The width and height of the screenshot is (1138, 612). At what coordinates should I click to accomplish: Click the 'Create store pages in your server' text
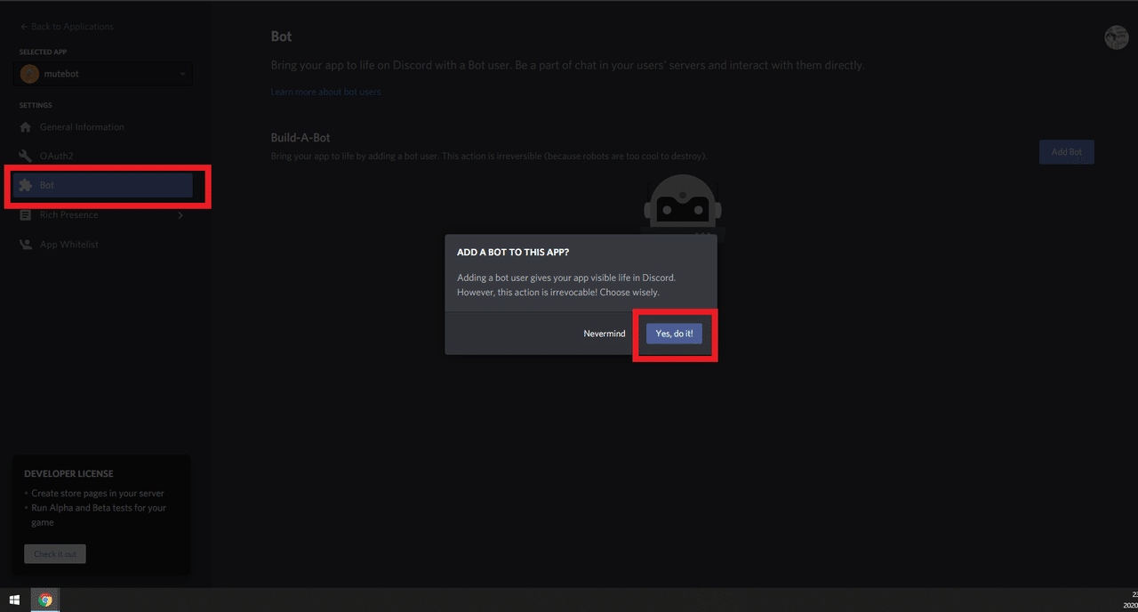(98, 493)
